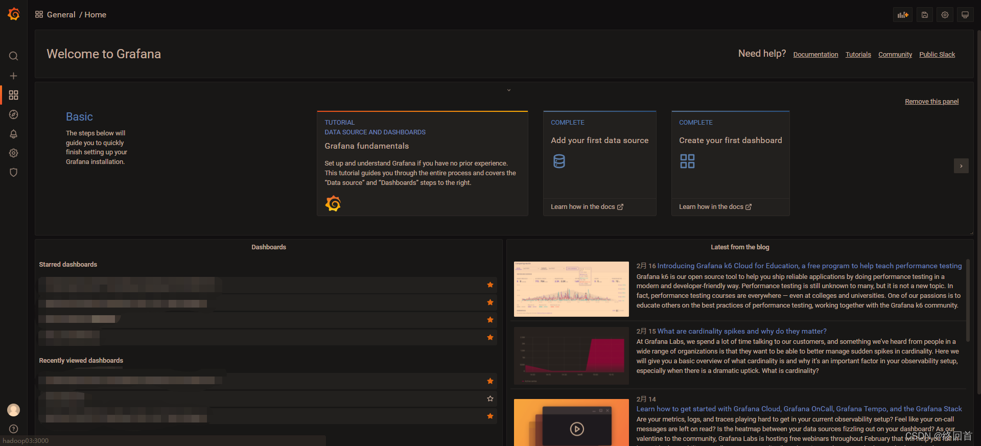Star the second recently viewed dashboard
This screenshot has height=446, width=981.
pos(490,398)
